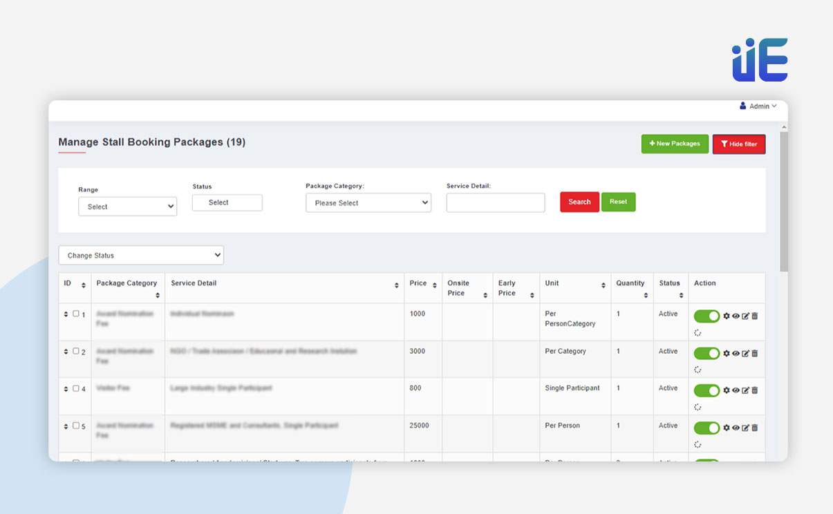Click reorder handle arrows on row ID 4
This screenshot has width=833, height=514.
(x=66, y=389)
